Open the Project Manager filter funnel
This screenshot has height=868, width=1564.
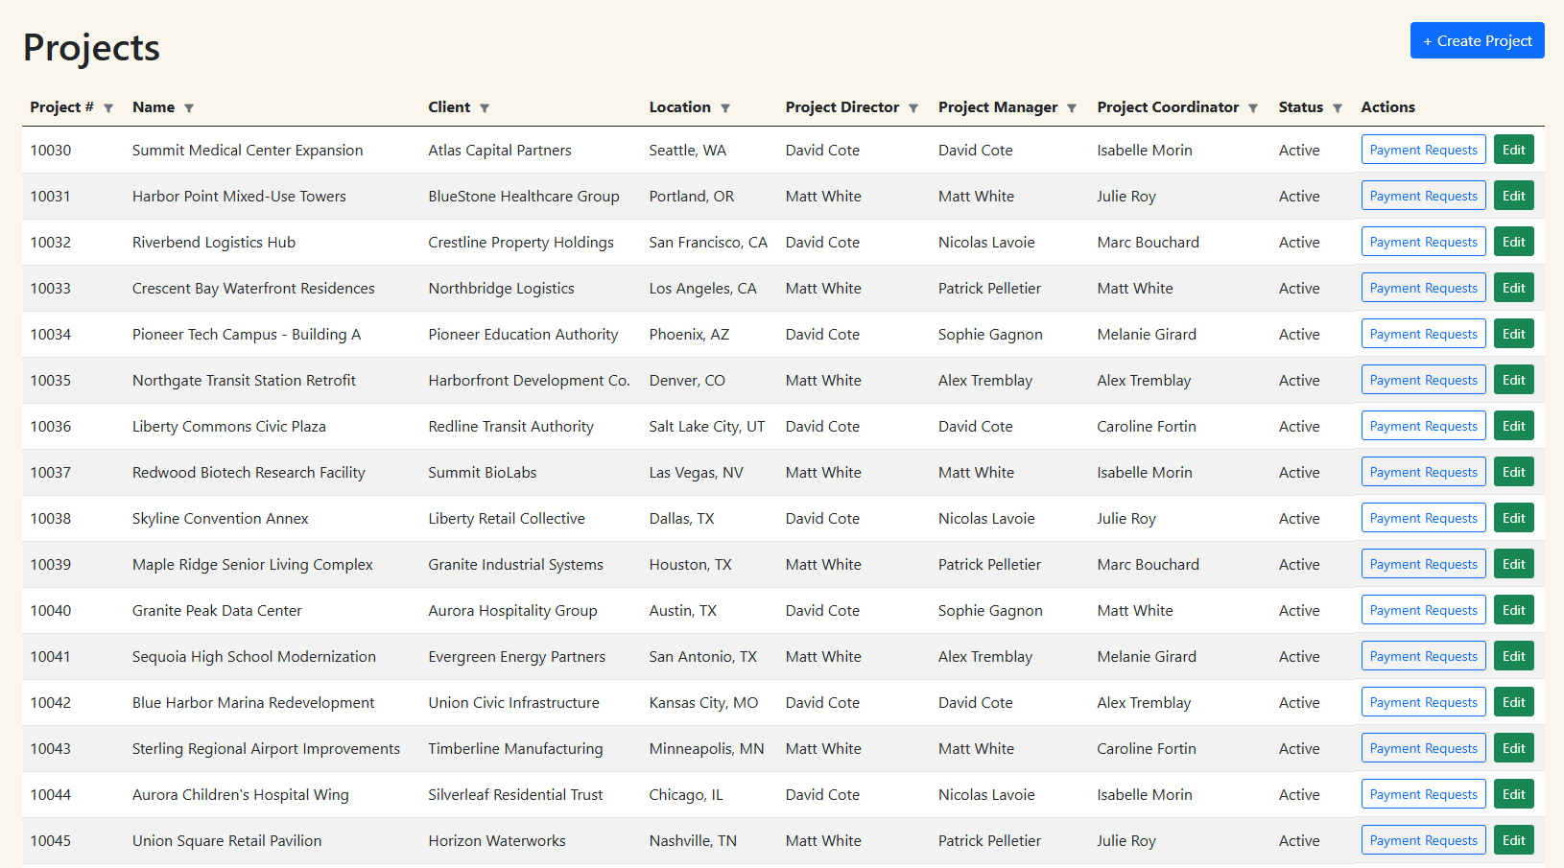coord(1072,108)
